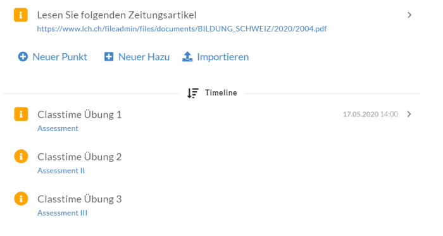
Task: Click the upload icon next to Importieren
Action: click(187, 56)
